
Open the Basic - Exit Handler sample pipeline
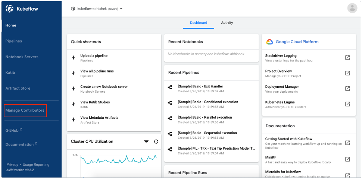(200, 86)
